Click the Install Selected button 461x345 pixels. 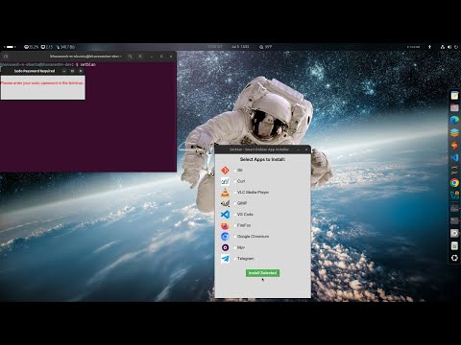(x=262, y=273)
